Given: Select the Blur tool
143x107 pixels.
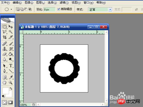Looking at the screenshot, I should pyautogui.click(x=5, y=59).
